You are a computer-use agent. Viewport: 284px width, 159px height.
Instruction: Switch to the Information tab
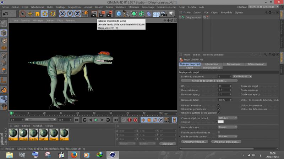[211, 64]
